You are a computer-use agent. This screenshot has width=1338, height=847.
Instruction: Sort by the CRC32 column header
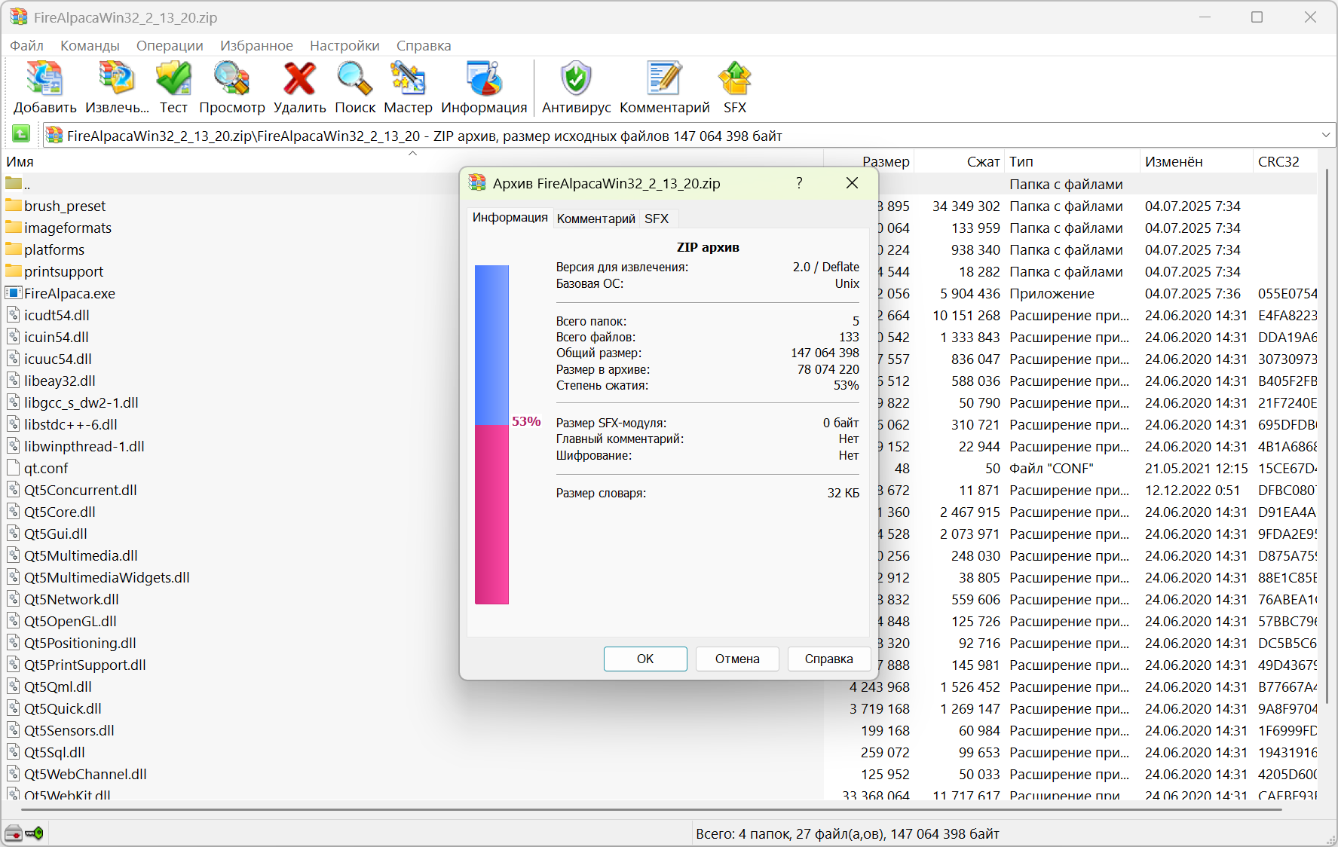1285,161
